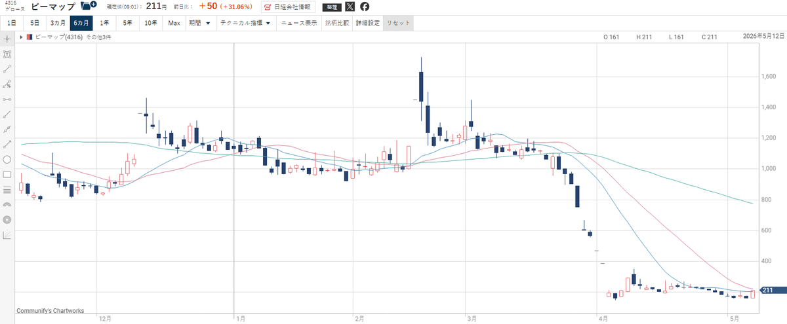
Task: Click the L 161 low value
Action: pyautogui.click(x=676, y=37)
